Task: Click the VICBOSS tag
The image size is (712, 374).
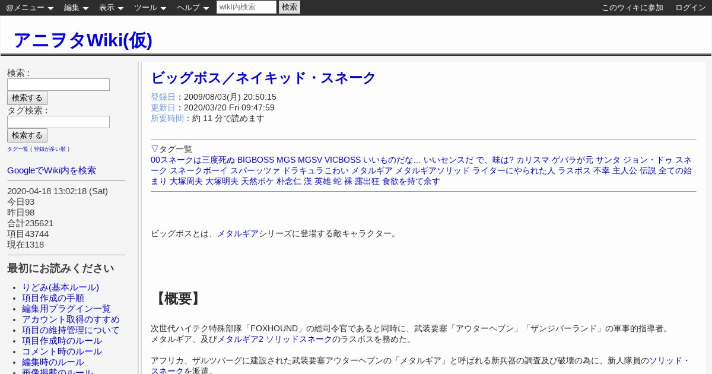Action: 342,160
